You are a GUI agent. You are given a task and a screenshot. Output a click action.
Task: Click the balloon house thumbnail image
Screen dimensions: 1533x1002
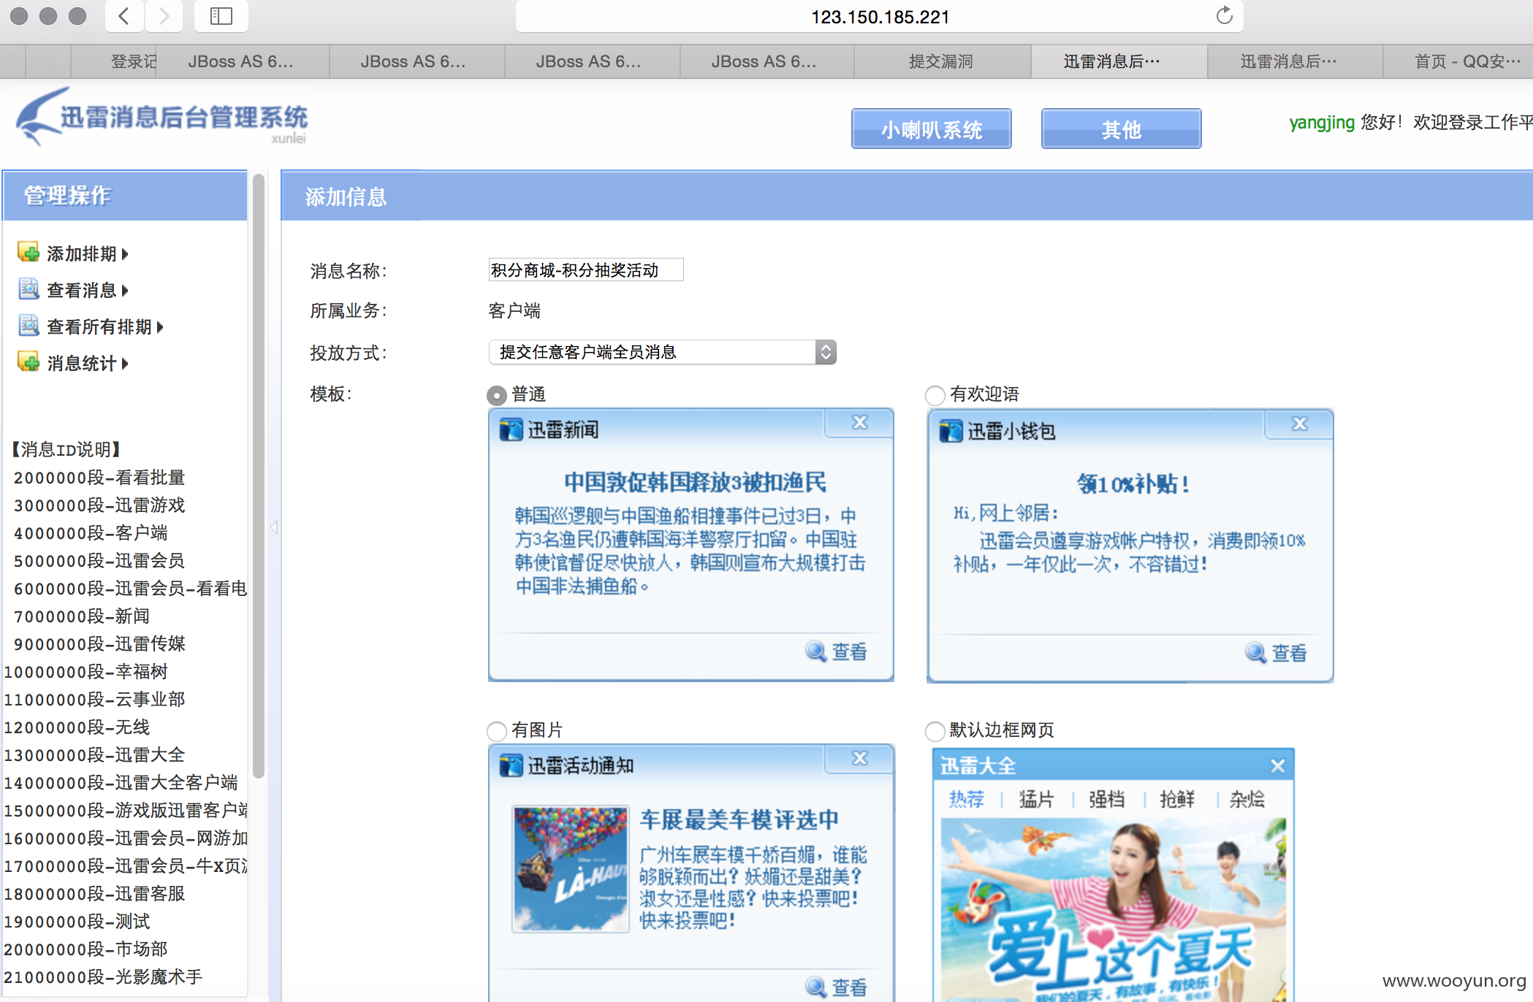coord(571,868)
